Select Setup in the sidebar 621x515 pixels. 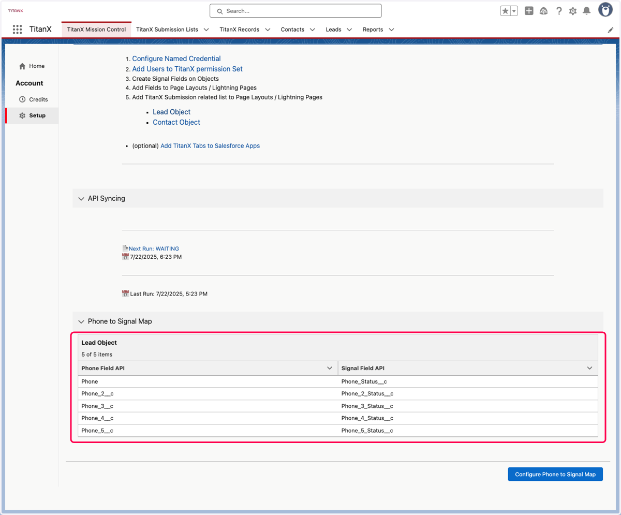click(x=32, y=115)
